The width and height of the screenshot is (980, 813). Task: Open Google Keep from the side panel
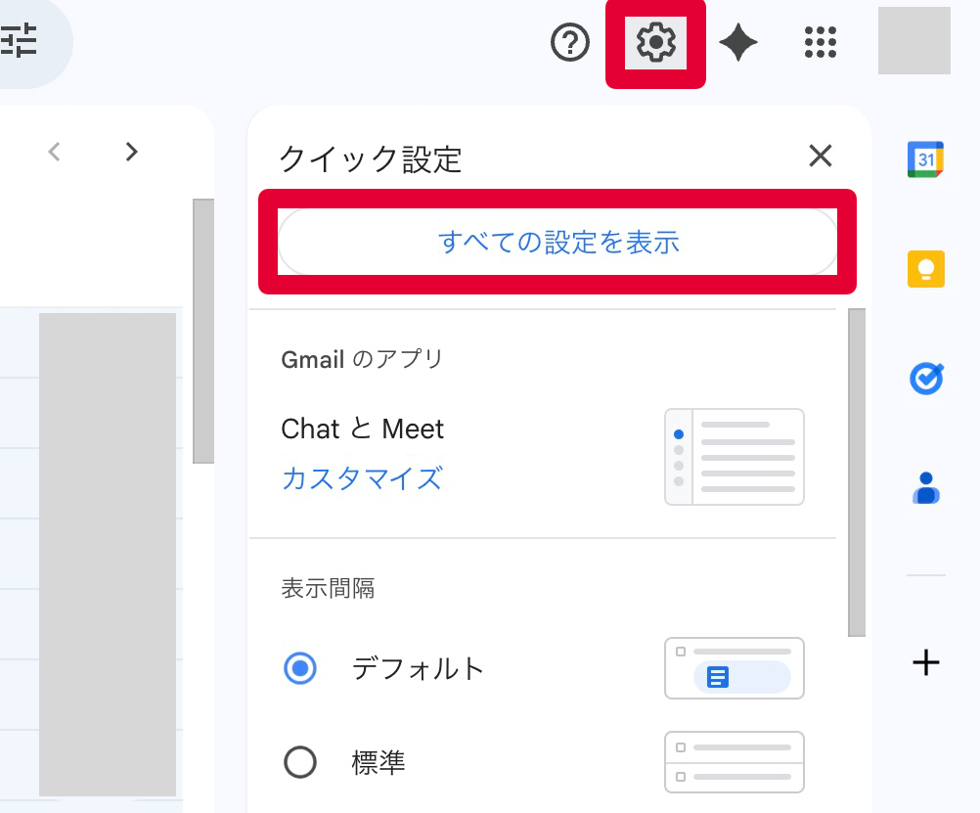click(924, 268)
